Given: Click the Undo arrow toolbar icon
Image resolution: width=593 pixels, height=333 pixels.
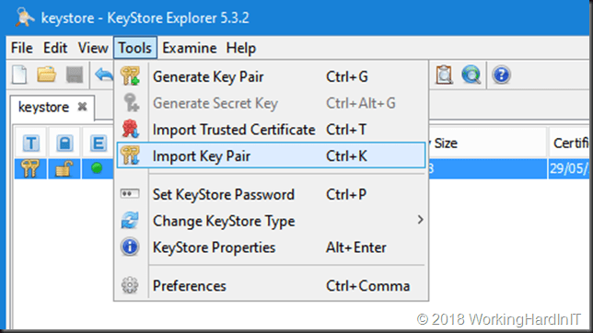Looking at the screenshot, I should pyautogui.click(x=104, y=75).
